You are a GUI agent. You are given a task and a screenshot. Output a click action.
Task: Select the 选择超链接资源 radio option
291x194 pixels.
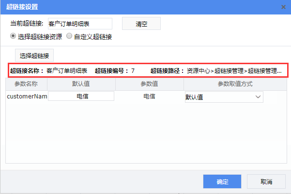13,36
